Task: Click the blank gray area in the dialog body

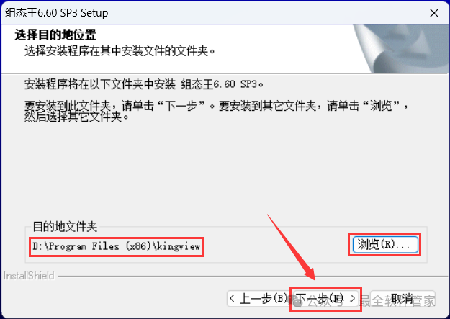Action: pos(224,172)
